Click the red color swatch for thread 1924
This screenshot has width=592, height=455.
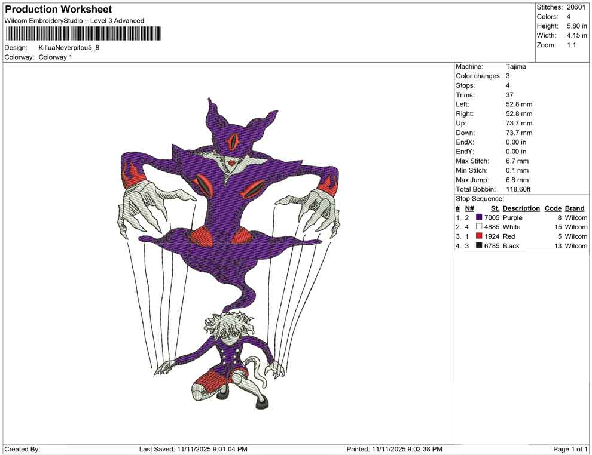(479, 236)
